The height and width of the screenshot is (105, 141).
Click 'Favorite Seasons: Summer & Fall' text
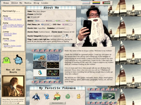click(x=63, y=32)
